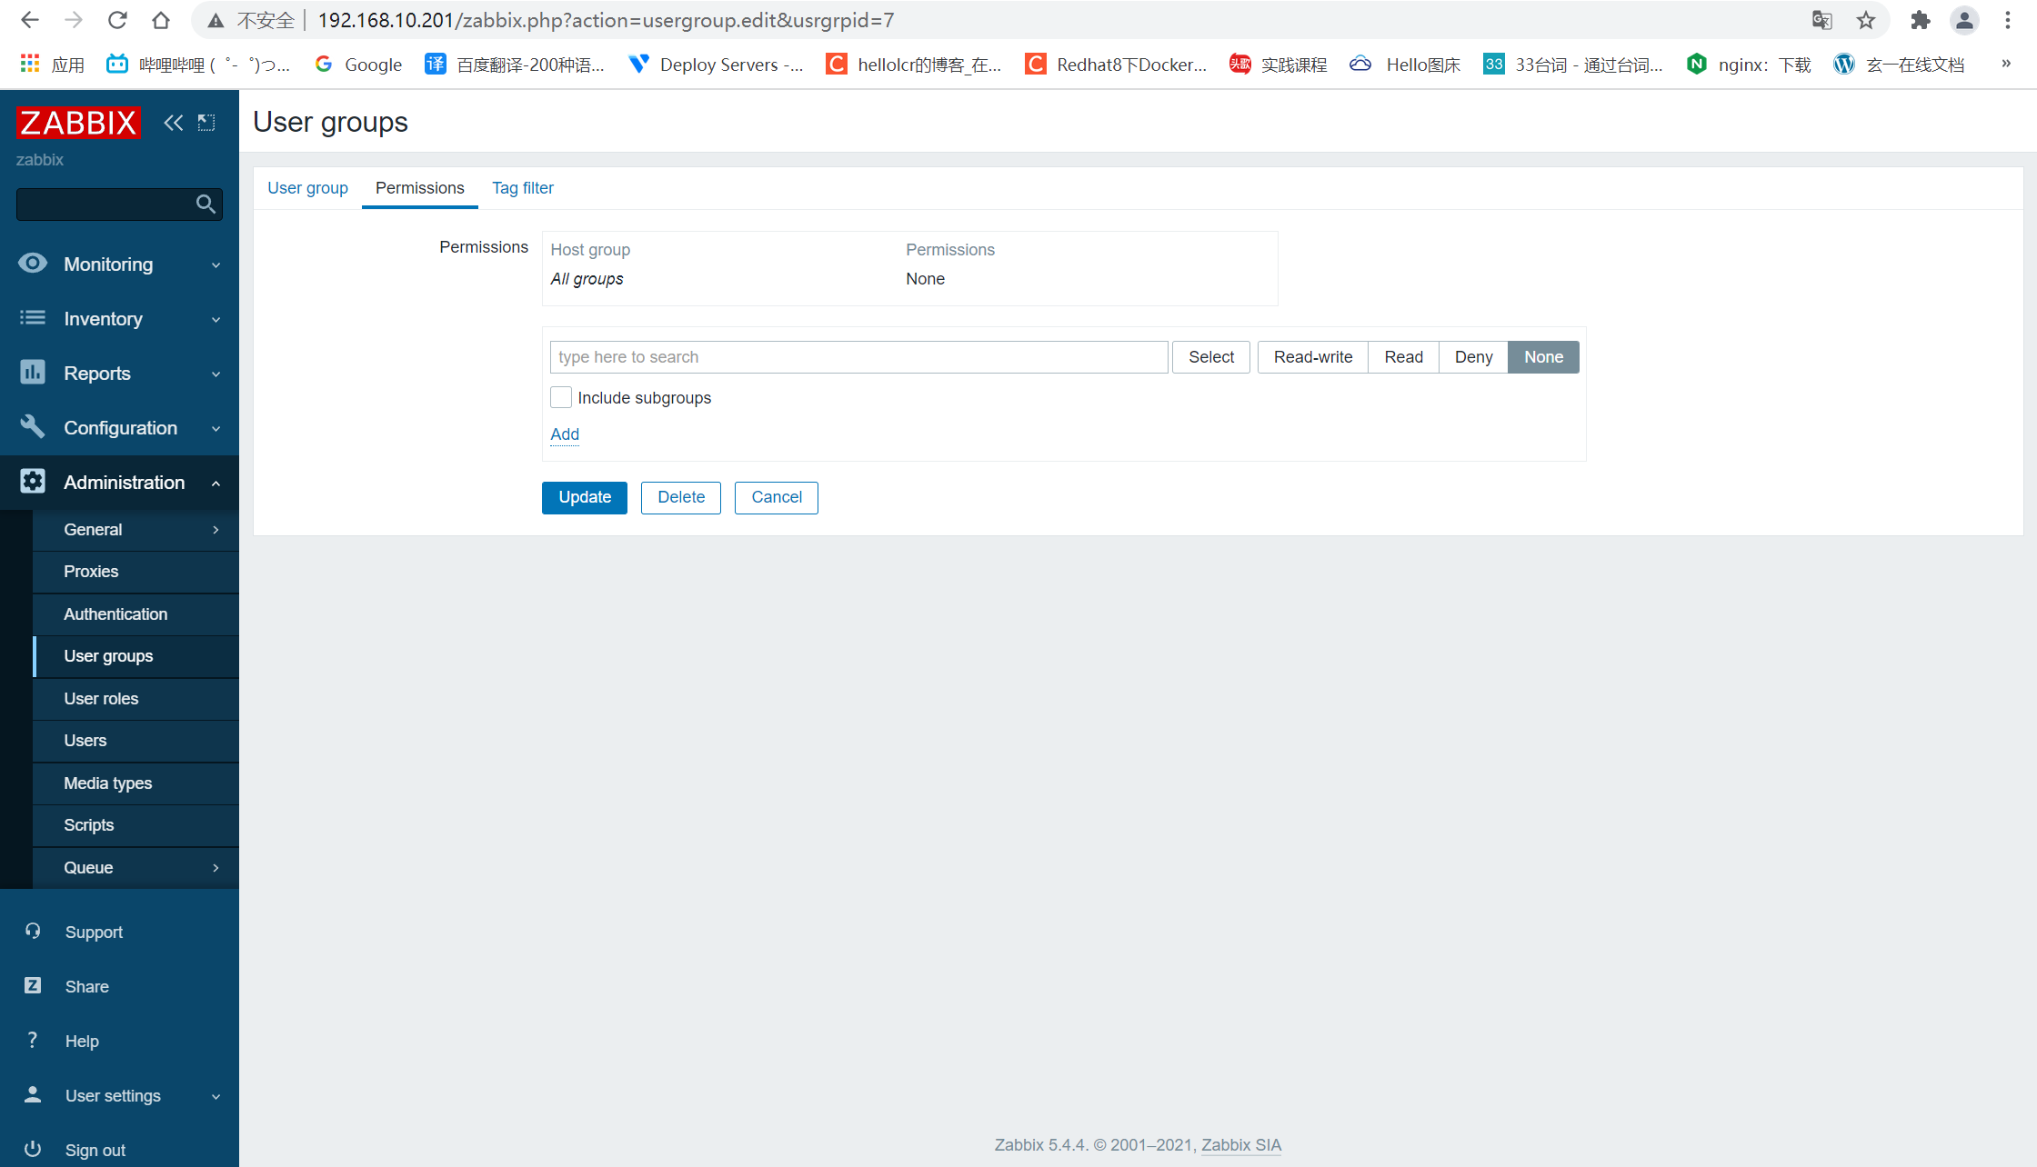Click the Delete button
The width and height of the screenshot is (2037, 1167).
[680, 498]
